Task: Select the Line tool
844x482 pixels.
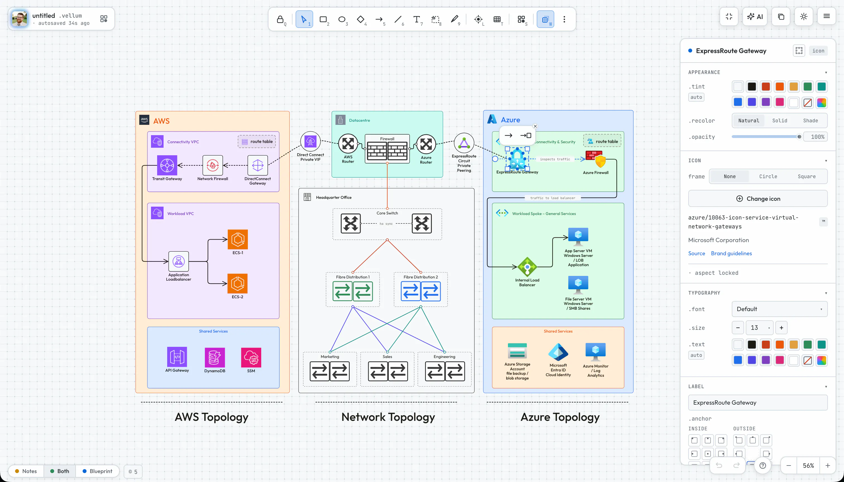Action: point(398,19)
